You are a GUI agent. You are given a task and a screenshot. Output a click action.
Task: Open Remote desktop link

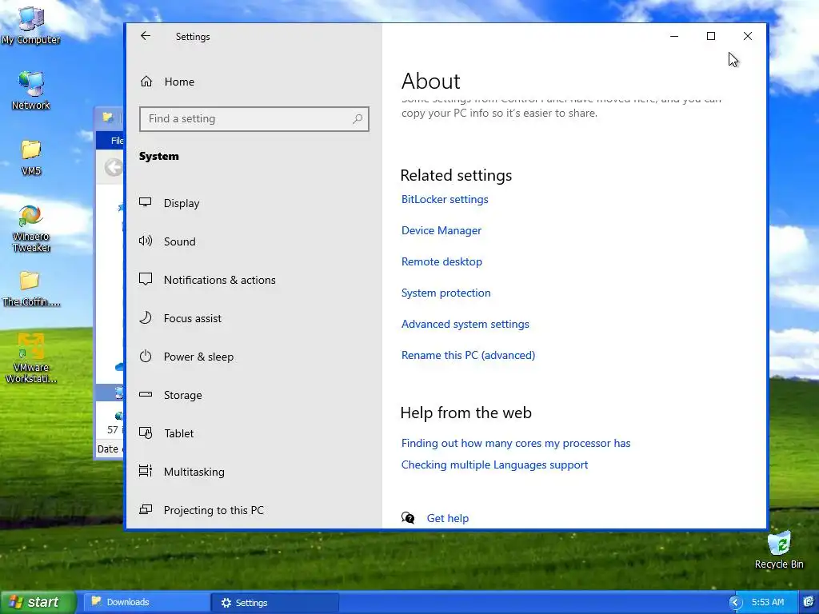(x=441, y=261)
